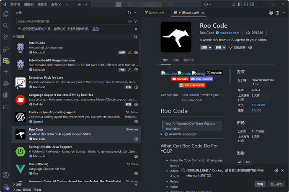
Task: Click the YouTube badge
Action: tap(180, 79)
